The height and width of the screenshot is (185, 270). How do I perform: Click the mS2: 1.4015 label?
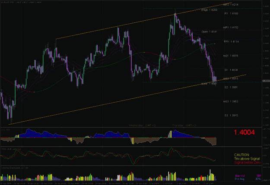[231, 78]
